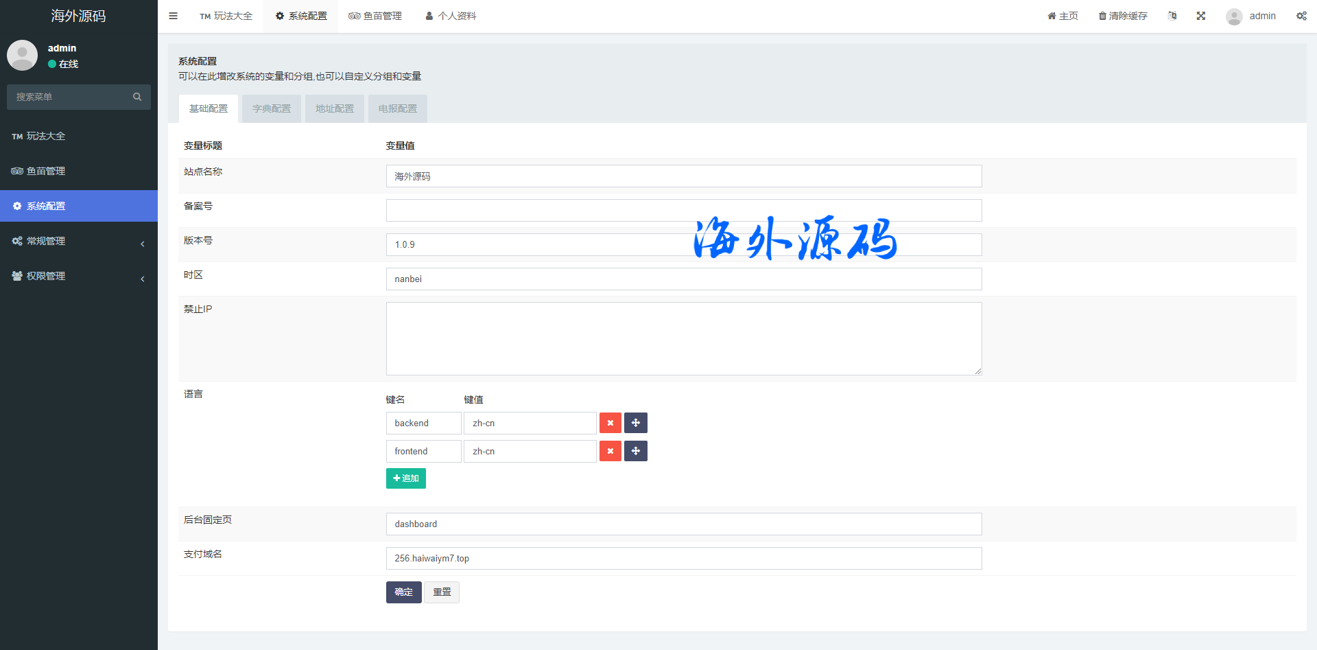Expand the 权限管理 sidebar menu
This screenshot has width=1317, height=650.
point(79,276)
